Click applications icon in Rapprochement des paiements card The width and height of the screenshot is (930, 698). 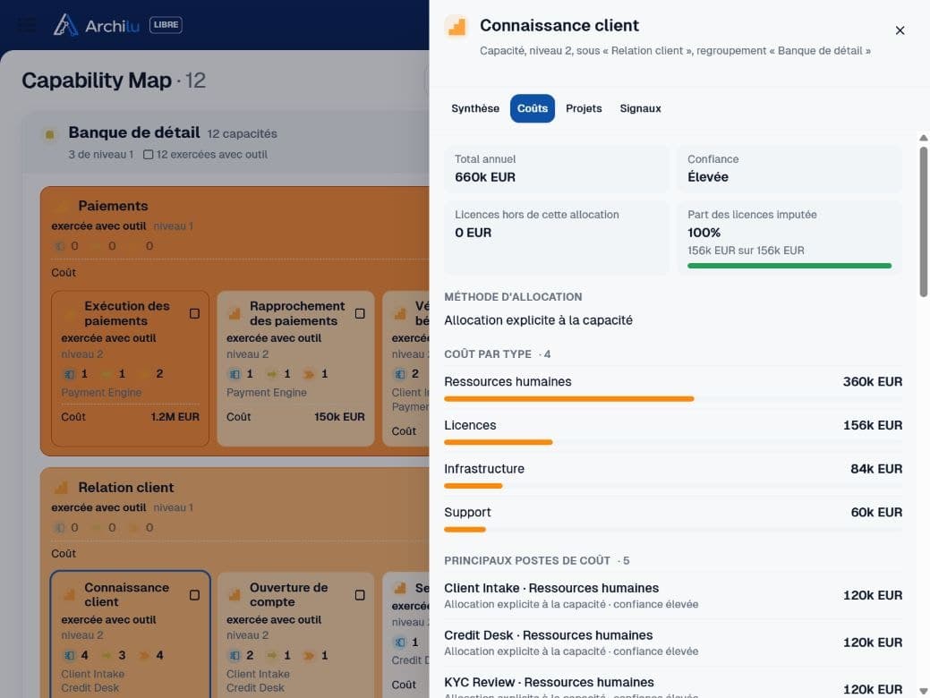[x=235, y=374]
